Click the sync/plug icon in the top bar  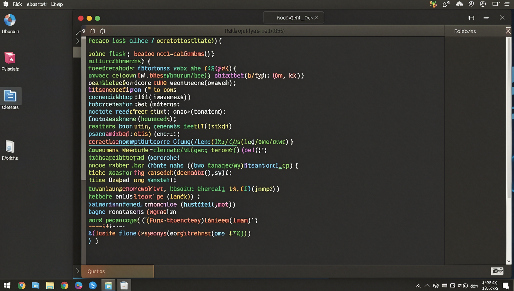pyautogui.click(x=446, y=4)
